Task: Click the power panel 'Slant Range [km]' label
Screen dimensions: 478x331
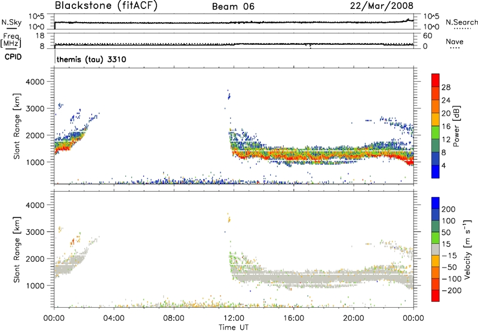Action: [x=17, y=126]
